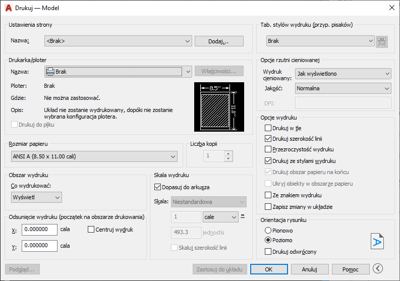Click the X offset input field
Screen dimensions: 400x281
[39, 230]
